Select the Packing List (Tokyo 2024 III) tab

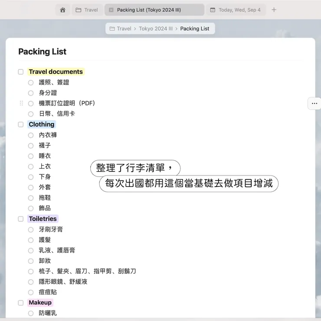[154, 10]
